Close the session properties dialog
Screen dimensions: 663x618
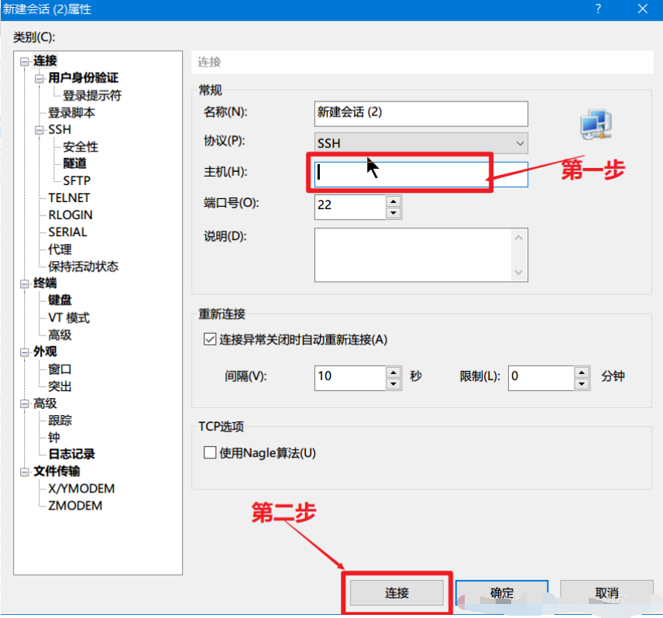pos(643,9)
